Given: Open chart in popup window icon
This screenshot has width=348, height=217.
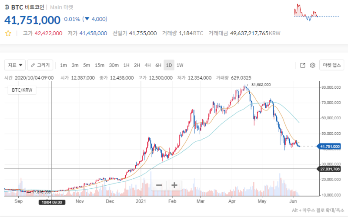Looking at the screenshot, I should 302,65.
